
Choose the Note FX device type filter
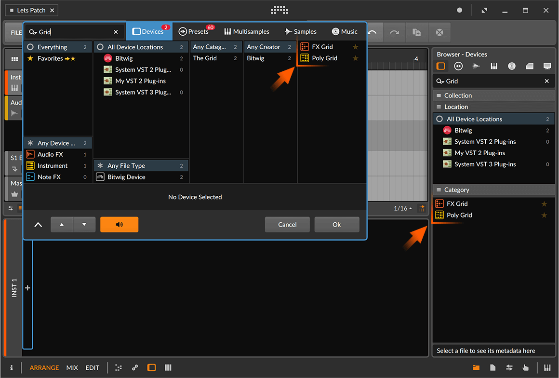coord(49,177)
